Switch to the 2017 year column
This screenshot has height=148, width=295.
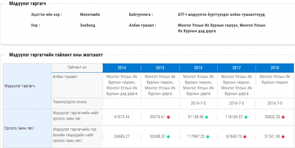click(236, 68)
